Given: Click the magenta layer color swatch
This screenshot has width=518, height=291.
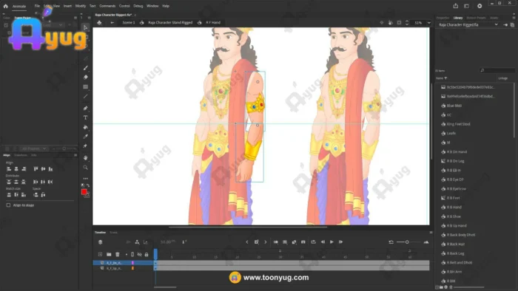Looking at the screenshot, I should tap(132, 263).
